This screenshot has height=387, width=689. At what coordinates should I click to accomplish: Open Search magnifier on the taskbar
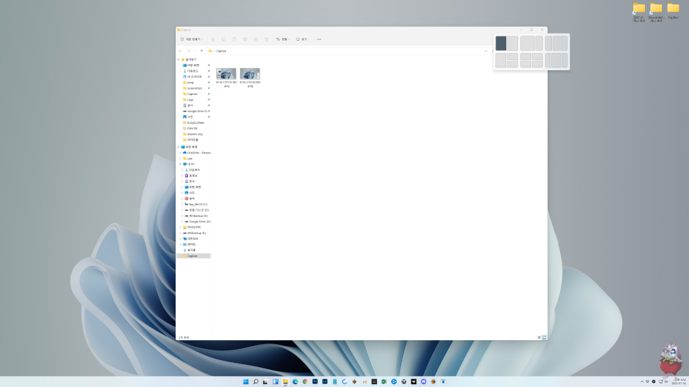[x=256, y=381]
